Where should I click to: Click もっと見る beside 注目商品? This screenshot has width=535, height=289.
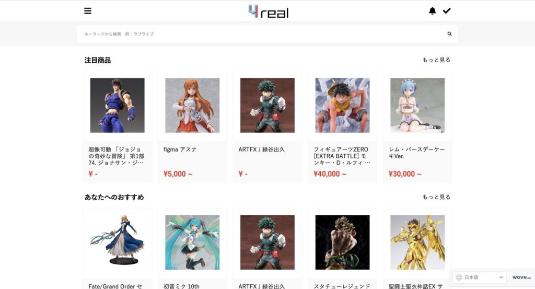[436, 60]
